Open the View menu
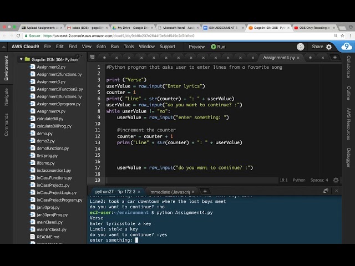355x266 pixels. [87, 47]
